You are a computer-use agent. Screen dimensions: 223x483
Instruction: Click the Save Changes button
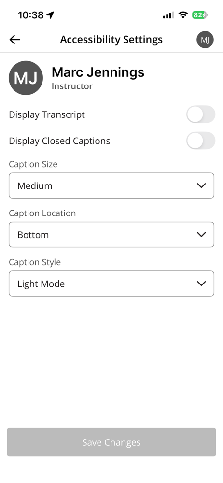tap(111, 442)
